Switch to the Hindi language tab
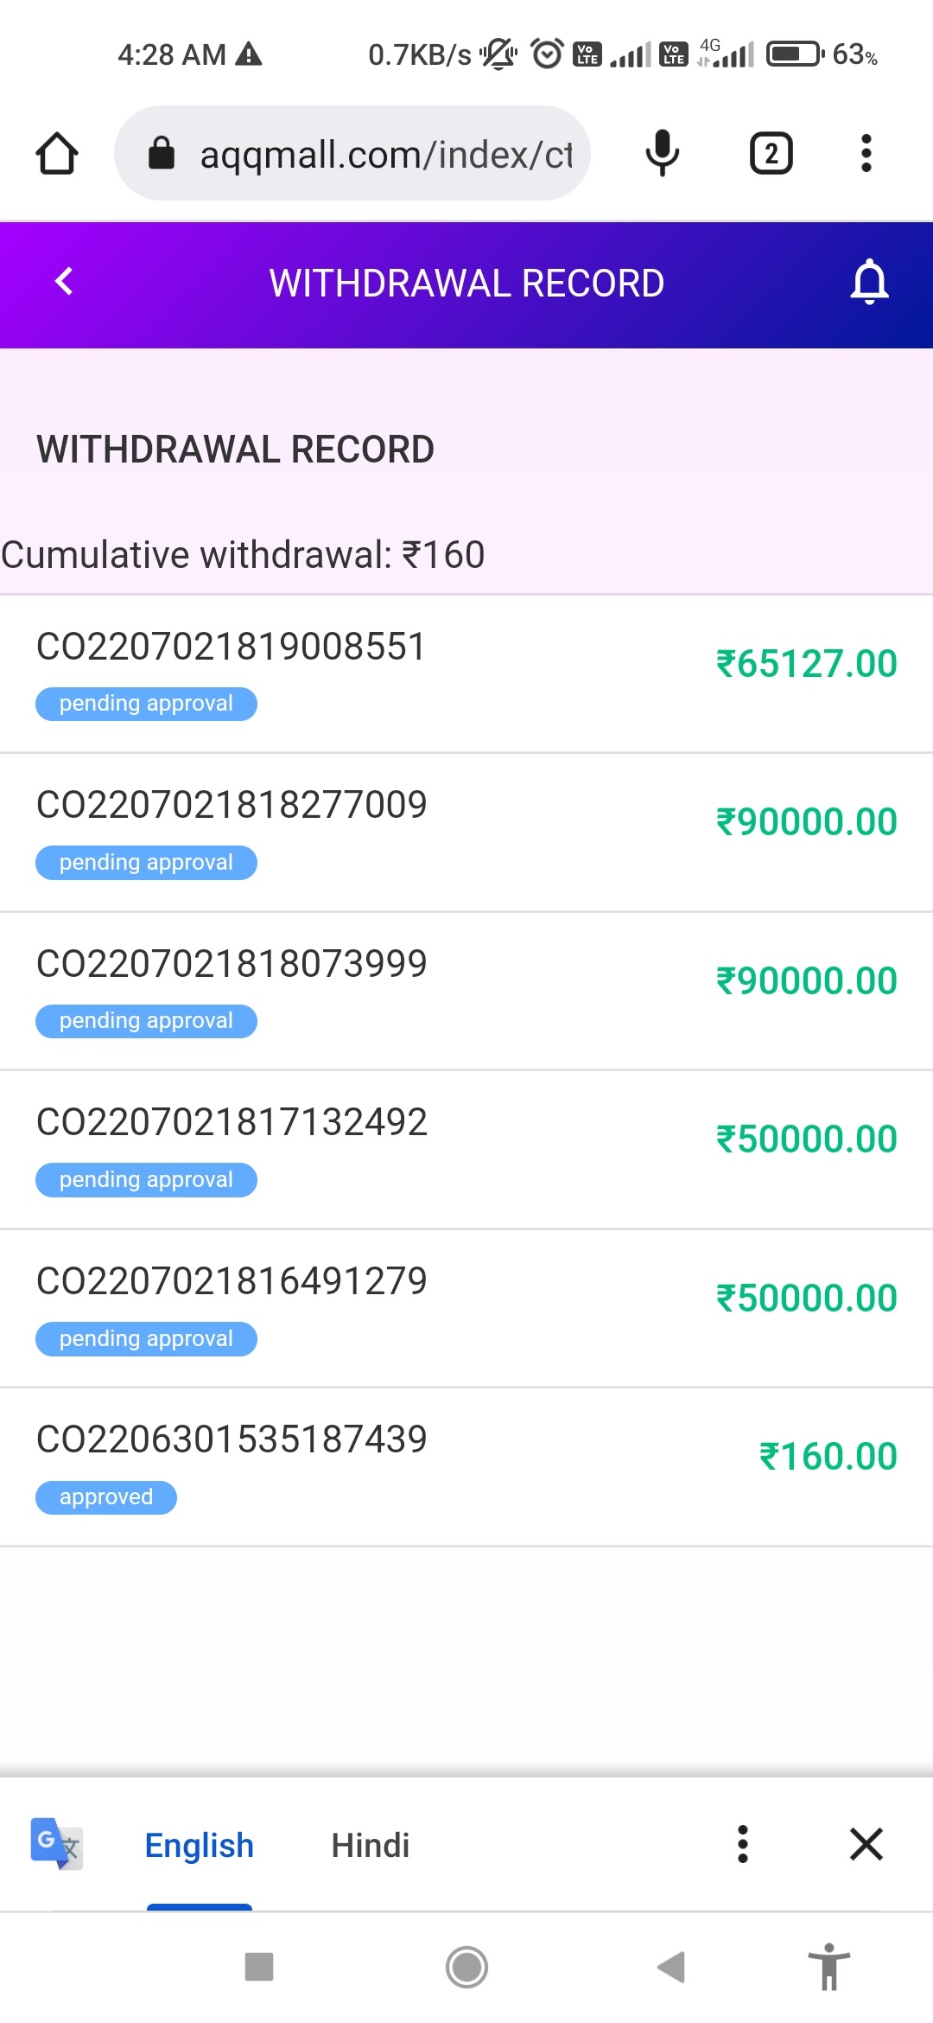Screen dimensions: 933x2023 coord(371,1846)
